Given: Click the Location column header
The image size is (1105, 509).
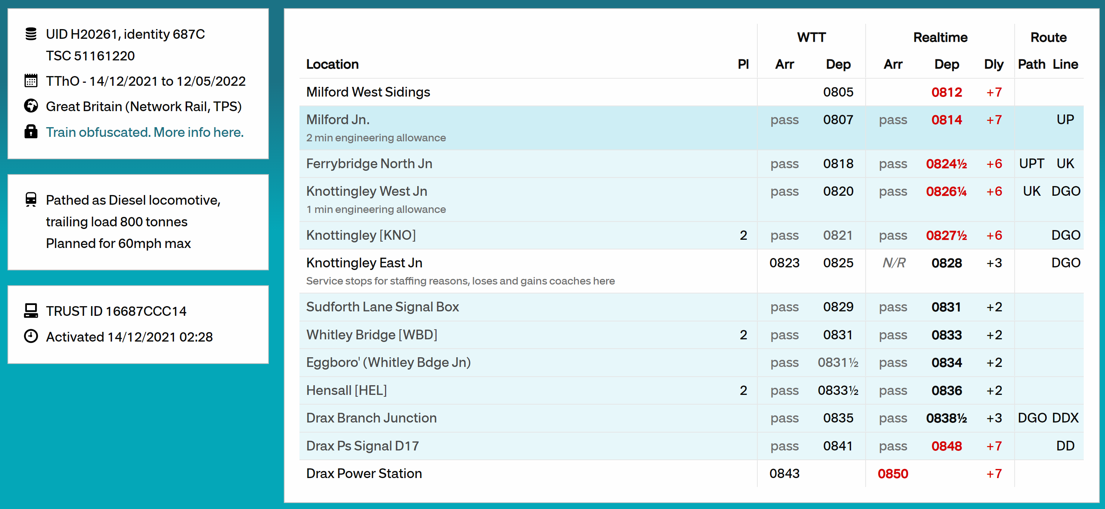Looking at the screenshot, I should 332,64.
